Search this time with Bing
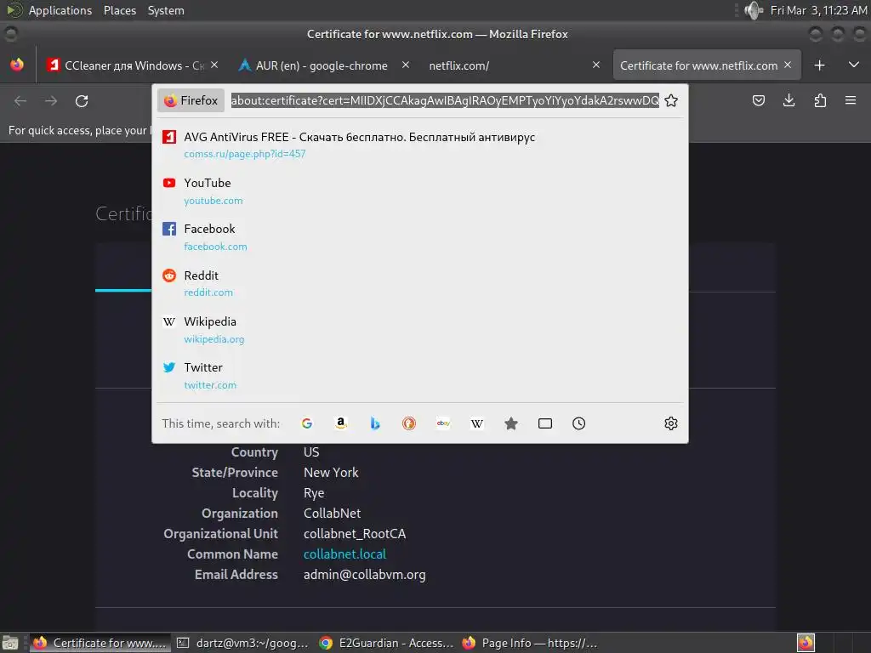Viewport: 871px width, 653px height. tap(375, 423)
